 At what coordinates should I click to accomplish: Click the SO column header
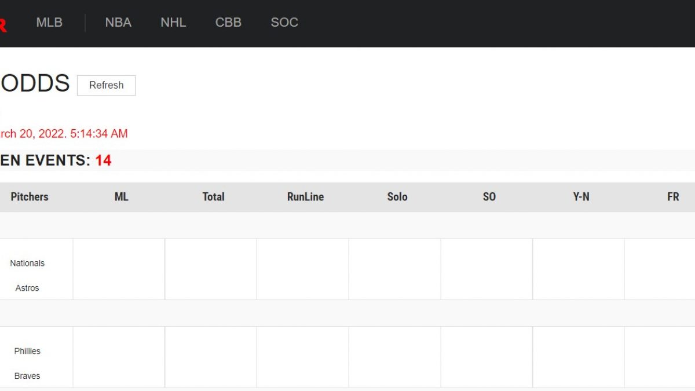[489, 197]
